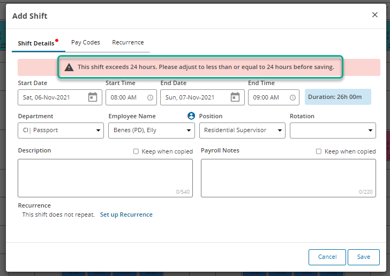Switch to the Pay Codes tab
This screenshot has height=276, width=390.
[86, 43]
